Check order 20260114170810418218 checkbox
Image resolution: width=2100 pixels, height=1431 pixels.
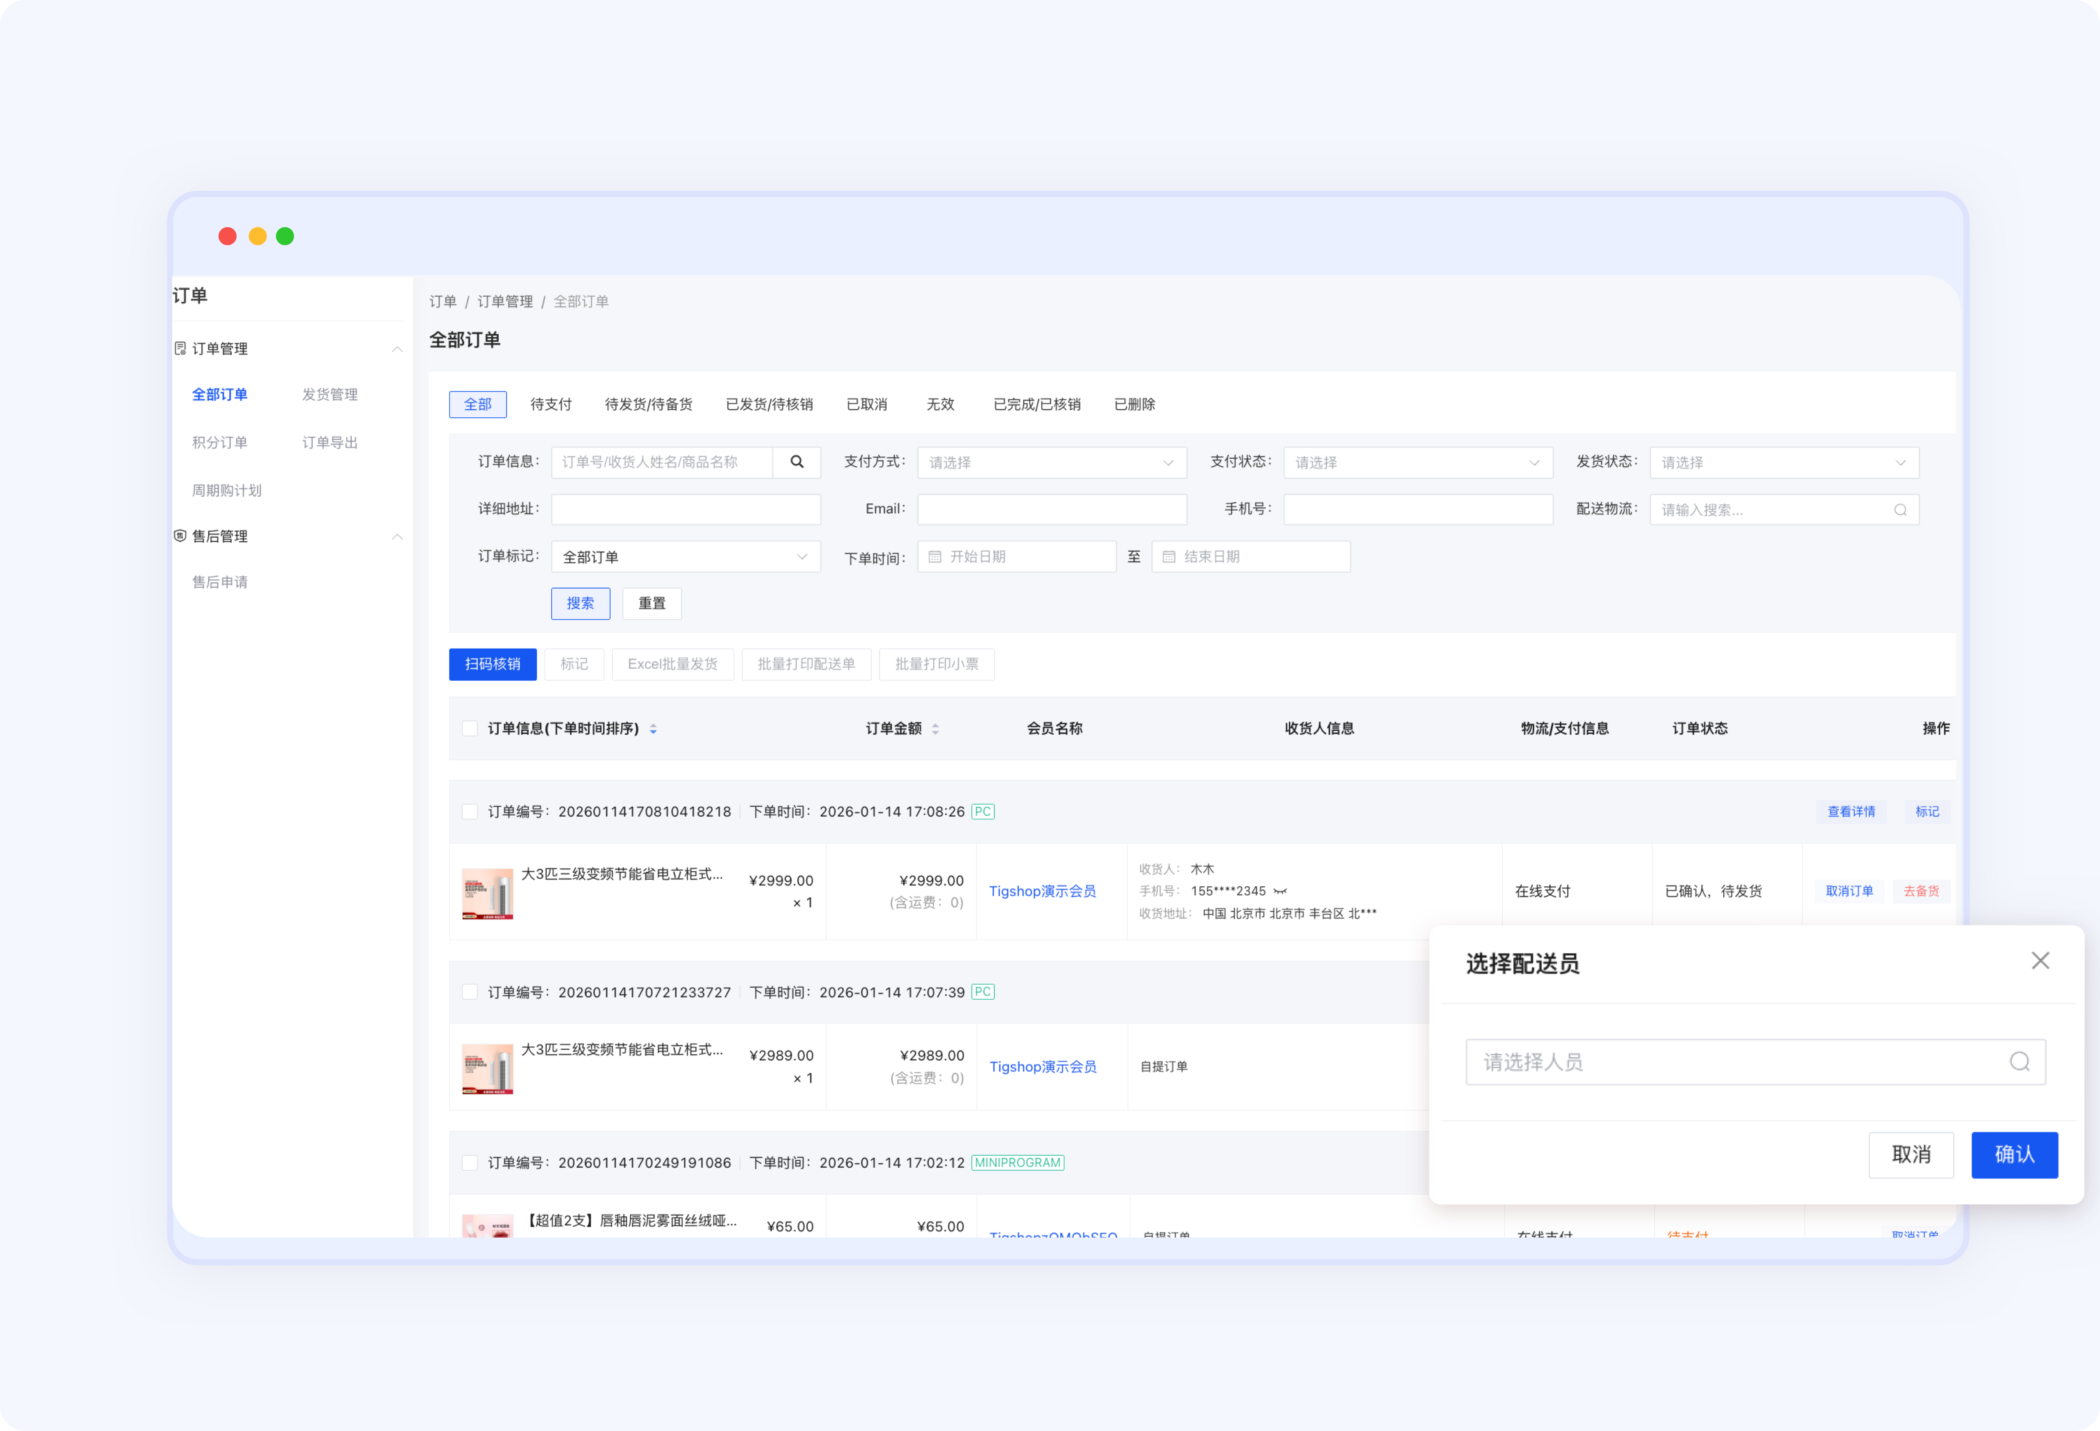click(470, 811)
